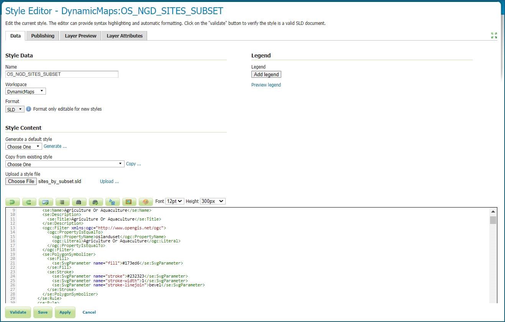Switch to the Data tab

tap(15, 36)
